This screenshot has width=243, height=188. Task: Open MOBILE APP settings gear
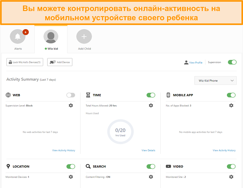[231, 106]
